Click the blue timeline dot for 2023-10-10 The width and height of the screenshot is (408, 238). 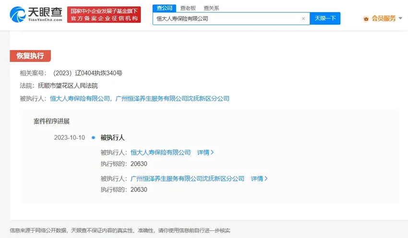(x=94, y=138)
